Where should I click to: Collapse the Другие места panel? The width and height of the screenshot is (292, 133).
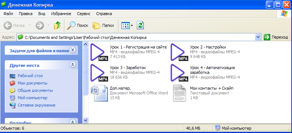pyautogui.click(x=72, y=65)
